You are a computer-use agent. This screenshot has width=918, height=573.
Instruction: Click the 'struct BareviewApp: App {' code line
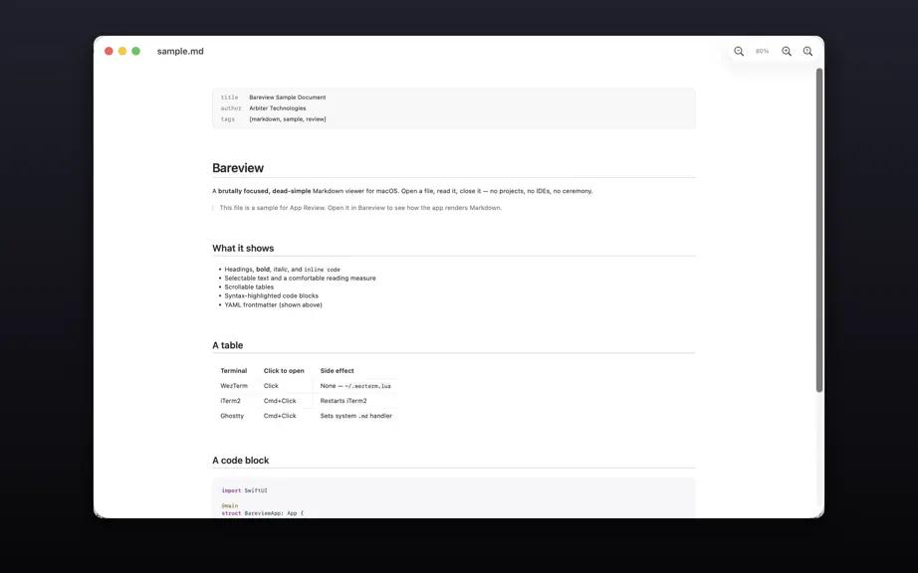[262, 513]
